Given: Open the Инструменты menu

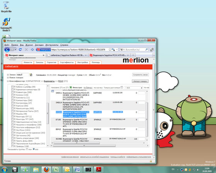Looking at the screenshot, I should [52, 45].
